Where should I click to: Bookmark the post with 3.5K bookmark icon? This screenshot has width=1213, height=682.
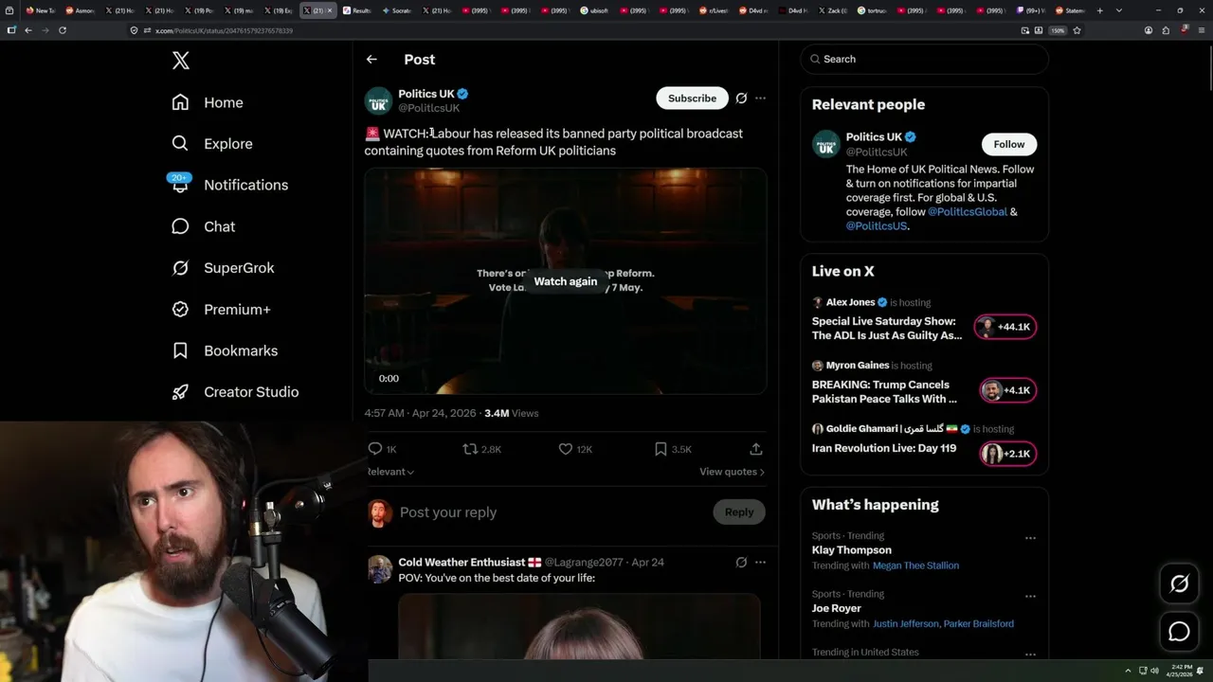673,449
